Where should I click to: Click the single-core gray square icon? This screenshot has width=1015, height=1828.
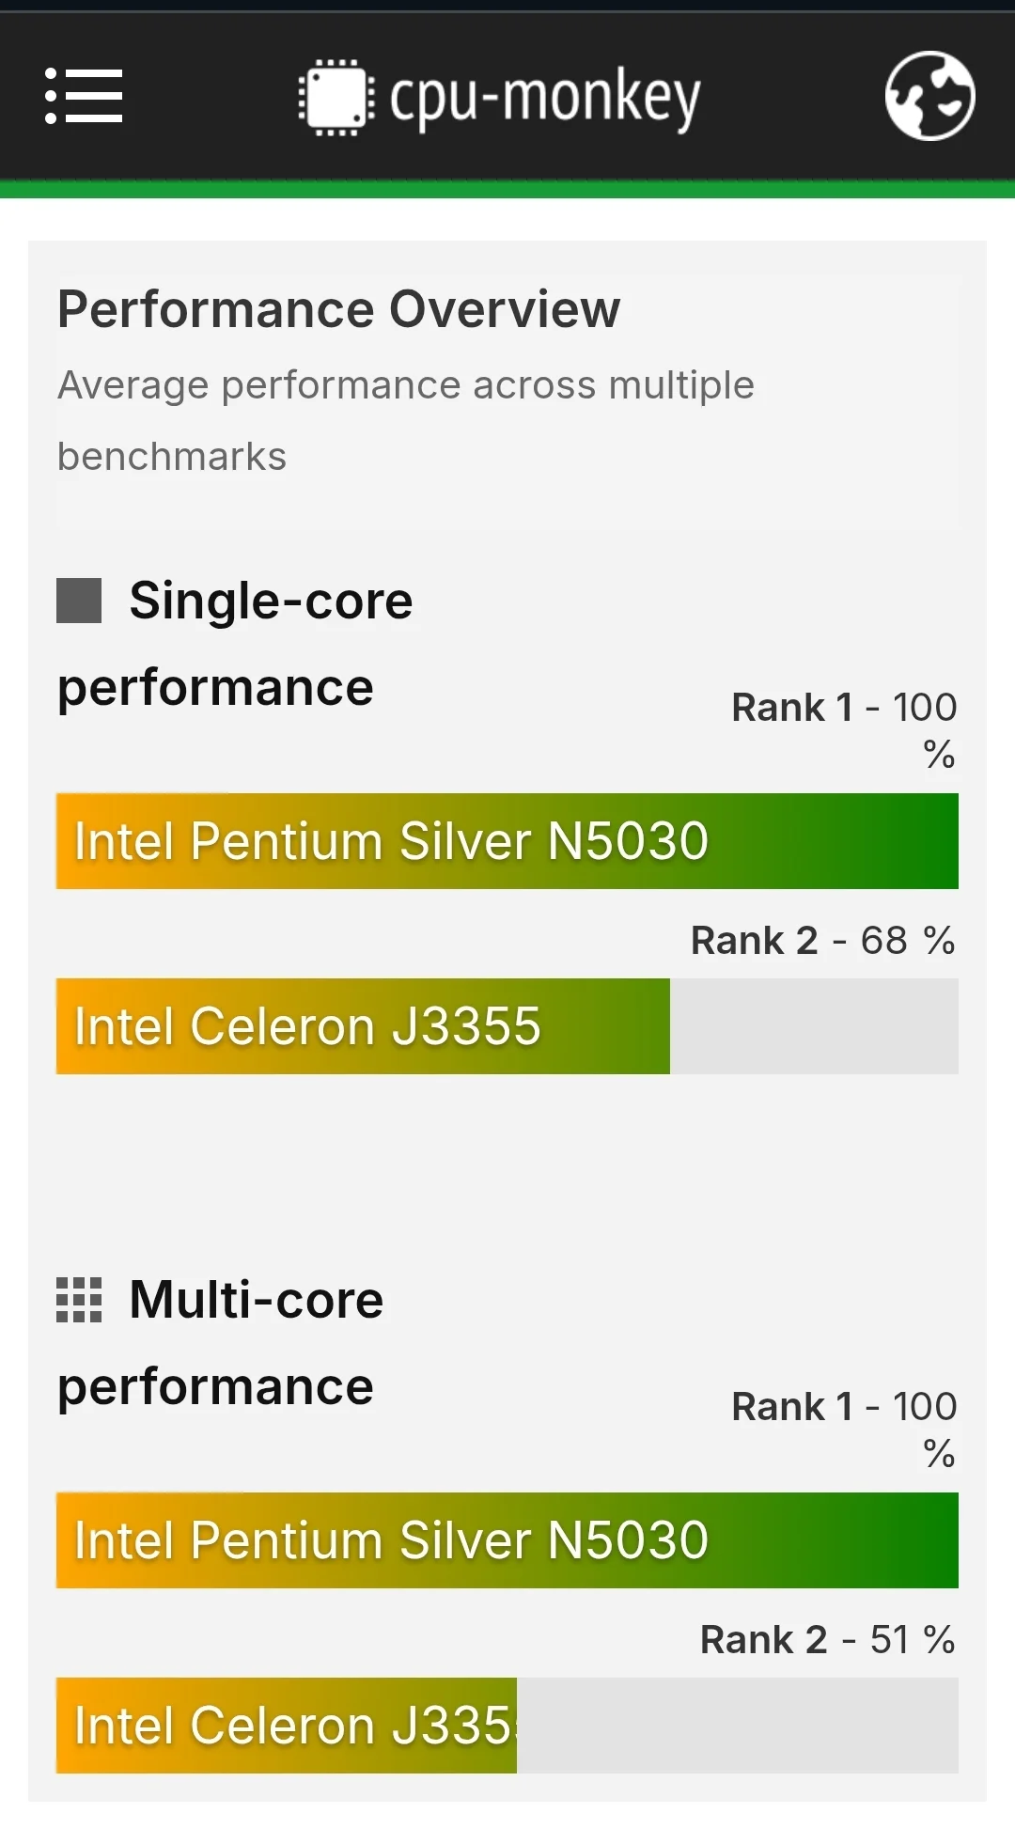coord(79,601)
